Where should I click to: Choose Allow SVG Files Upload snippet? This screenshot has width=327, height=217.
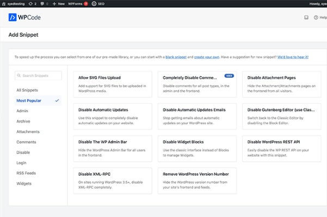[113, 84]
